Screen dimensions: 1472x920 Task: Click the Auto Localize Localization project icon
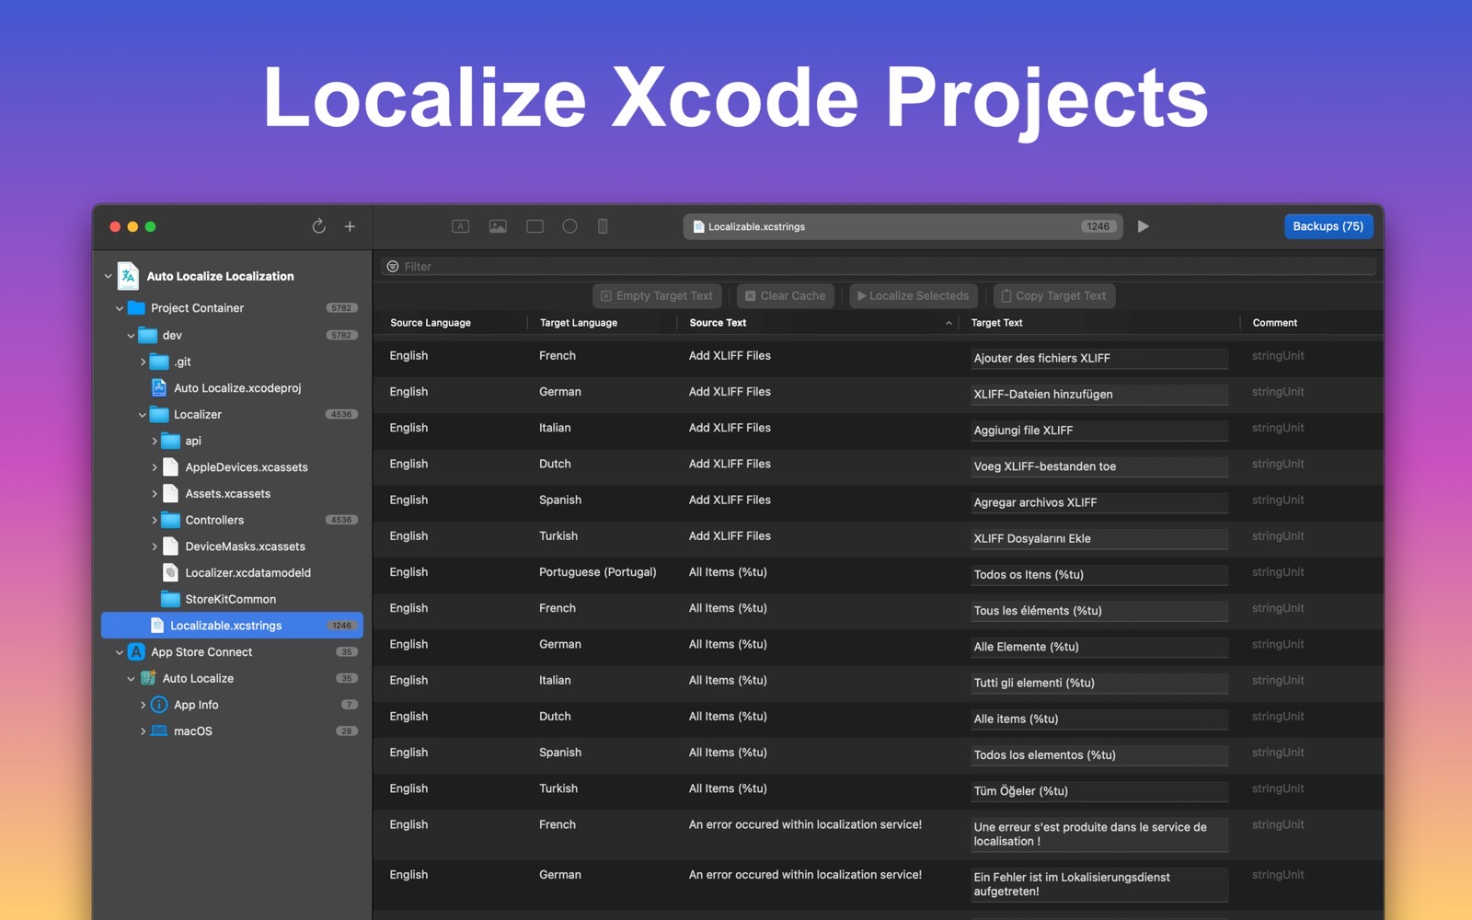click(x=128, y=276)
